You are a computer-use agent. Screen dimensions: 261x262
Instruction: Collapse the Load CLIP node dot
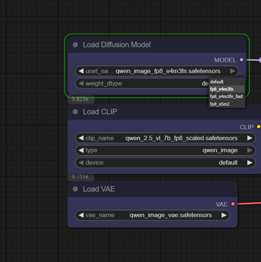[x=75, y=112]
